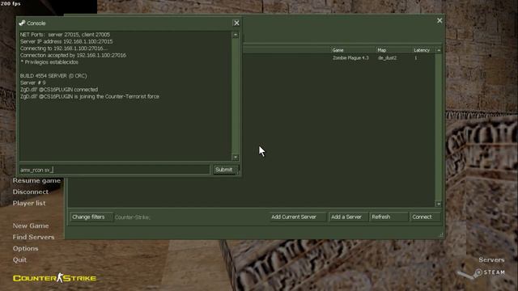This screenshot has height=291, width=518.
Task: Choose Quit in main menu
Action: pyautogui.click(x=19, y=259)
